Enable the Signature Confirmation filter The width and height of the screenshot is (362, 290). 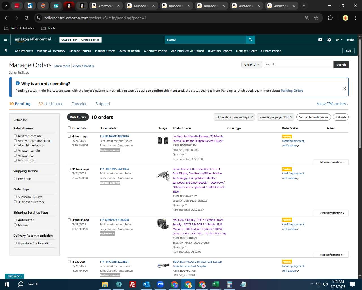[x=15, y=243]
